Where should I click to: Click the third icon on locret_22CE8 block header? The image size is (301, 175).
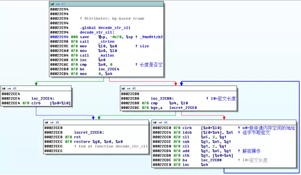click(x=57, y=122)
